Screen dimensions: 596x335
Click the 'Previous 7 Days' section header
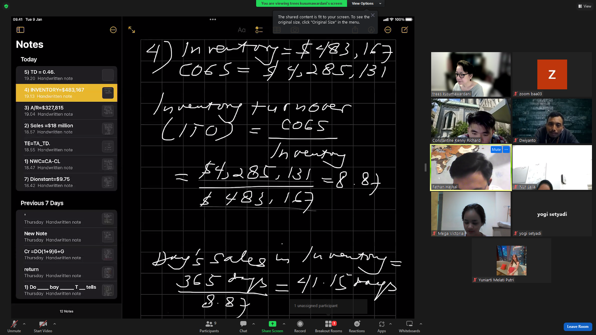(x=42, y=203)
